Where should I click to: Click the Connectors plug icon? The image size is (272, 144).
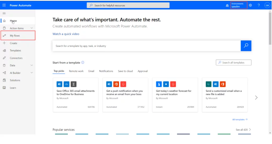pyautogui.click(x=4, y=58)
